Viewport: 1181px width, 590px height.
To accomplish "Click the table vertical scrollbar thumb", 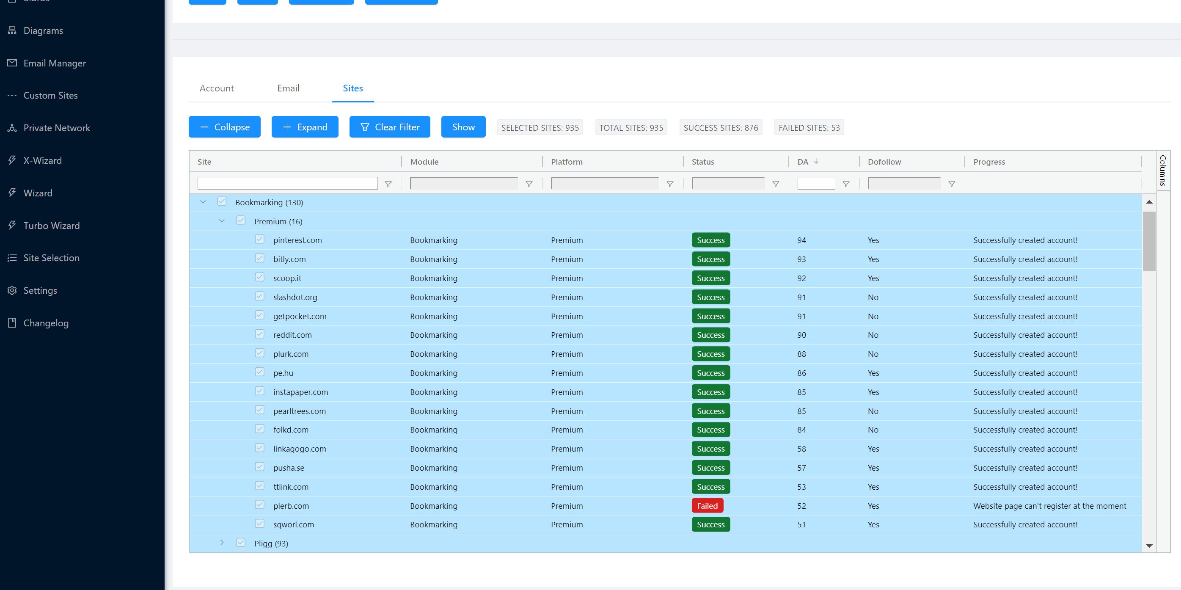I will [1149, 241].
